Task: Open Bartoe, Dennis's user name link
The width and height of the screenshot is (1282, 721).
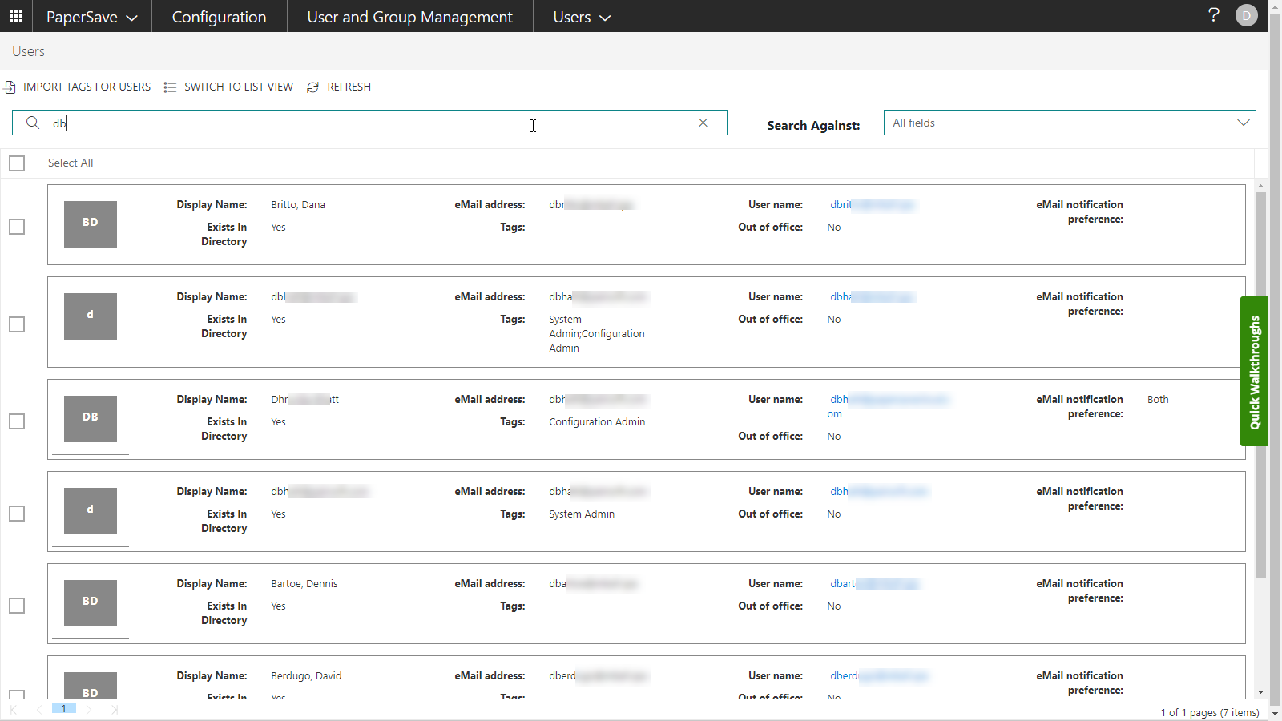Action: coord(875,583)
